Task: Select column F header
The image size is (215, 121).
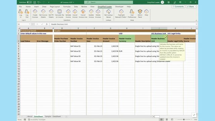Action: (x=94, y=28)
